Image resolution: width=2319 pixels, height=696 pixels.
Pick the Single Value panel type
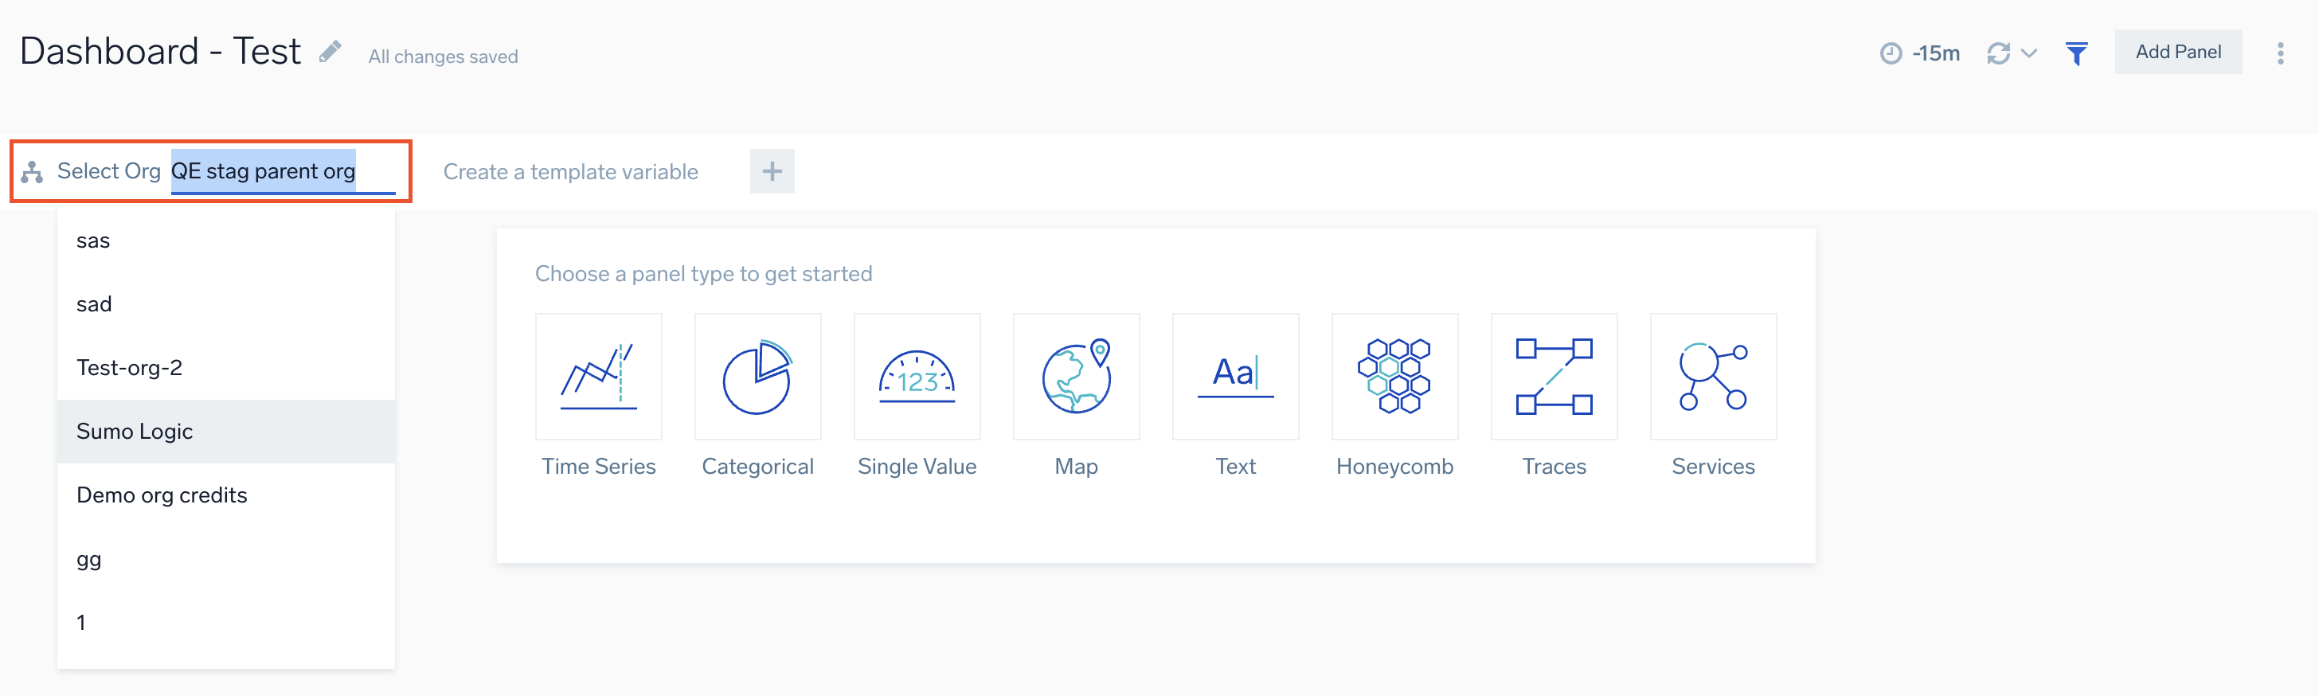[x=917, y=377]
